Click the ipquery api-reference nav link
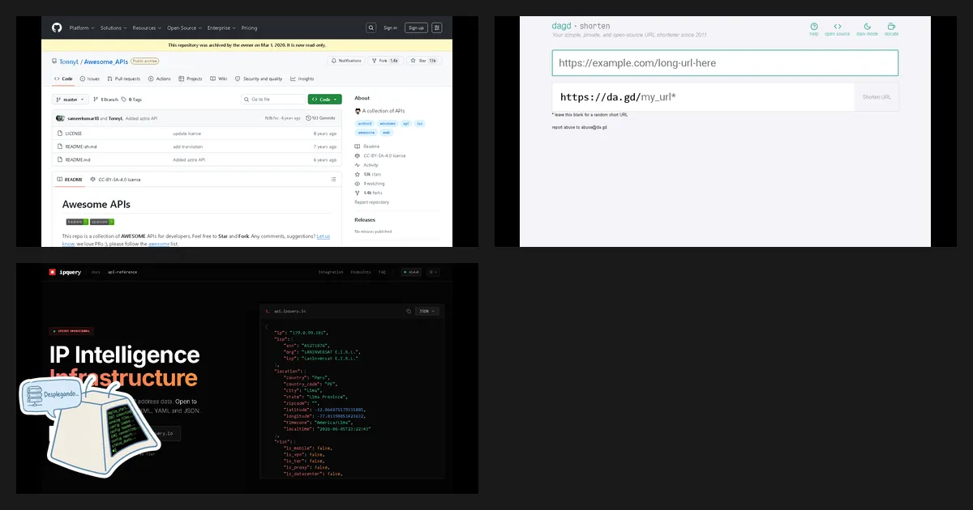 (x=122, y=272)
